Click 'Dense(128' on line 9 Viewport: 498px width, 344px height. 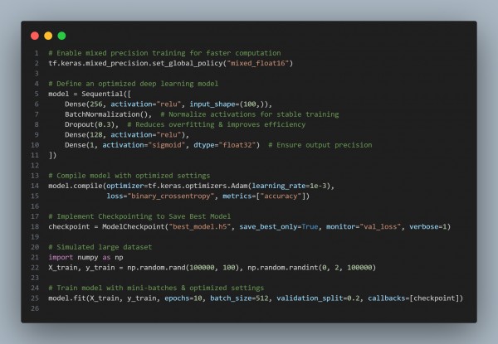[x=84, y=135]
